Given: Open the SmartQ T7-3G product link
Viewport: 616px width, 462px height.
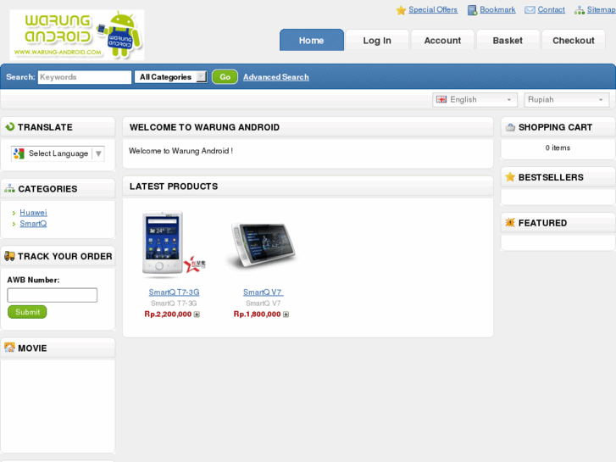Looking at the screenshot, I should 174,292.
